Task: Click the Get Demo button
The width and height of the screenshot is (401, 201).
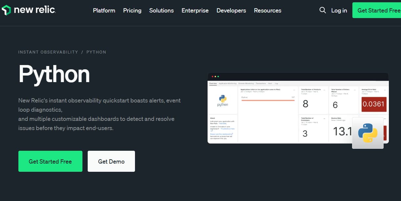Action: tap(111, 161)
